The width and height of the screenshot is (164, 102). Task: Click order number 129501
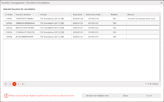(9, 19)
